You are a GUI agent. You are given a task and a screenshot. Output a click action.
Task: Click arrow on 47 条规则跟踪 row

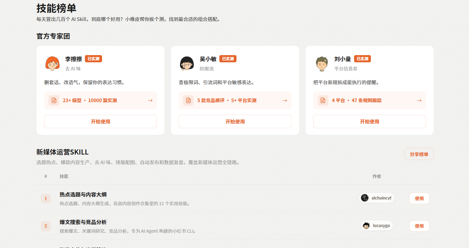[x=419, y=100]
